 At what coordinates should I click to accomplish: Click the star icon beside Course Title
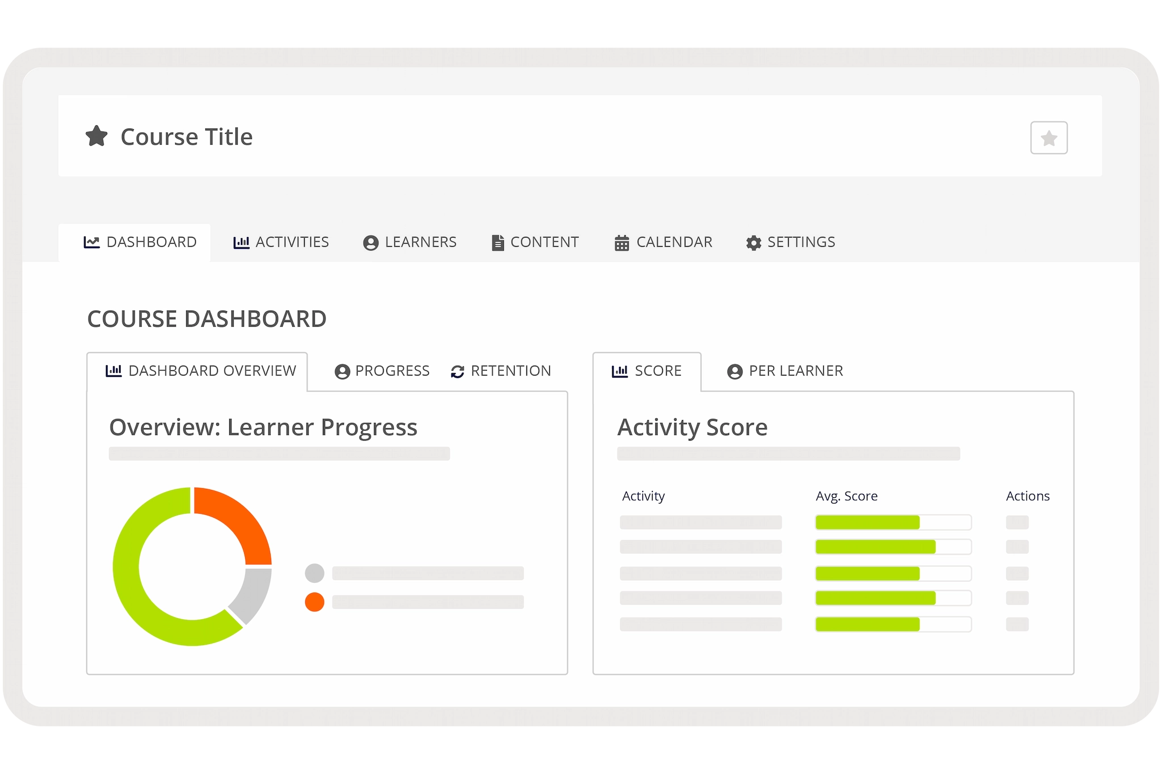click(96, 137)
